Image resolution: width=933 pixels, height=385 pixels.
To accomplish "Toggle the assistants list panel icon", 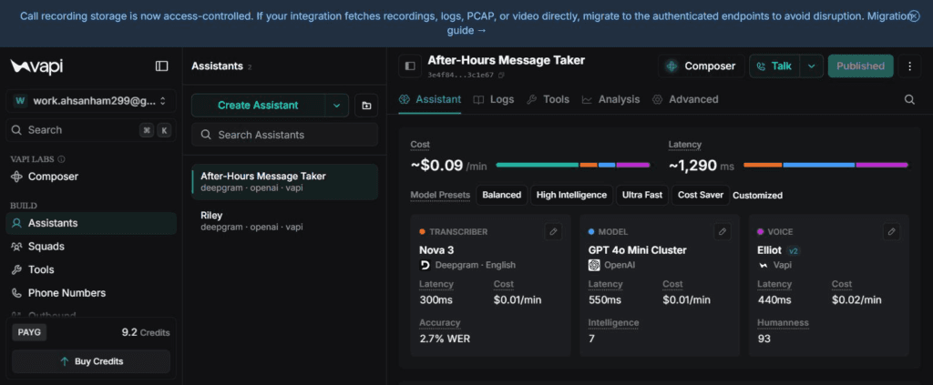I will 410,66.
